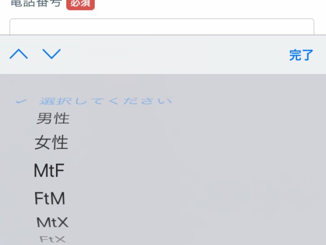
Task: Pick the FtM option
Action: click(50, 198)
